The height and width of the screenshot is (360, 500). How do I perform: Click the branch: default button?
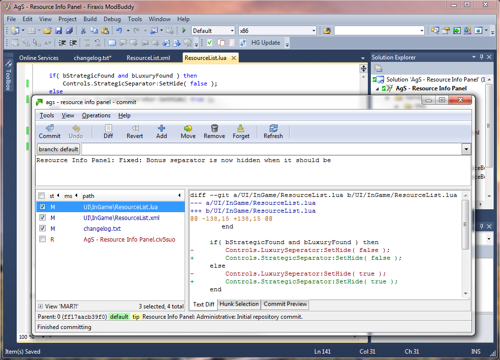[58, 149]
